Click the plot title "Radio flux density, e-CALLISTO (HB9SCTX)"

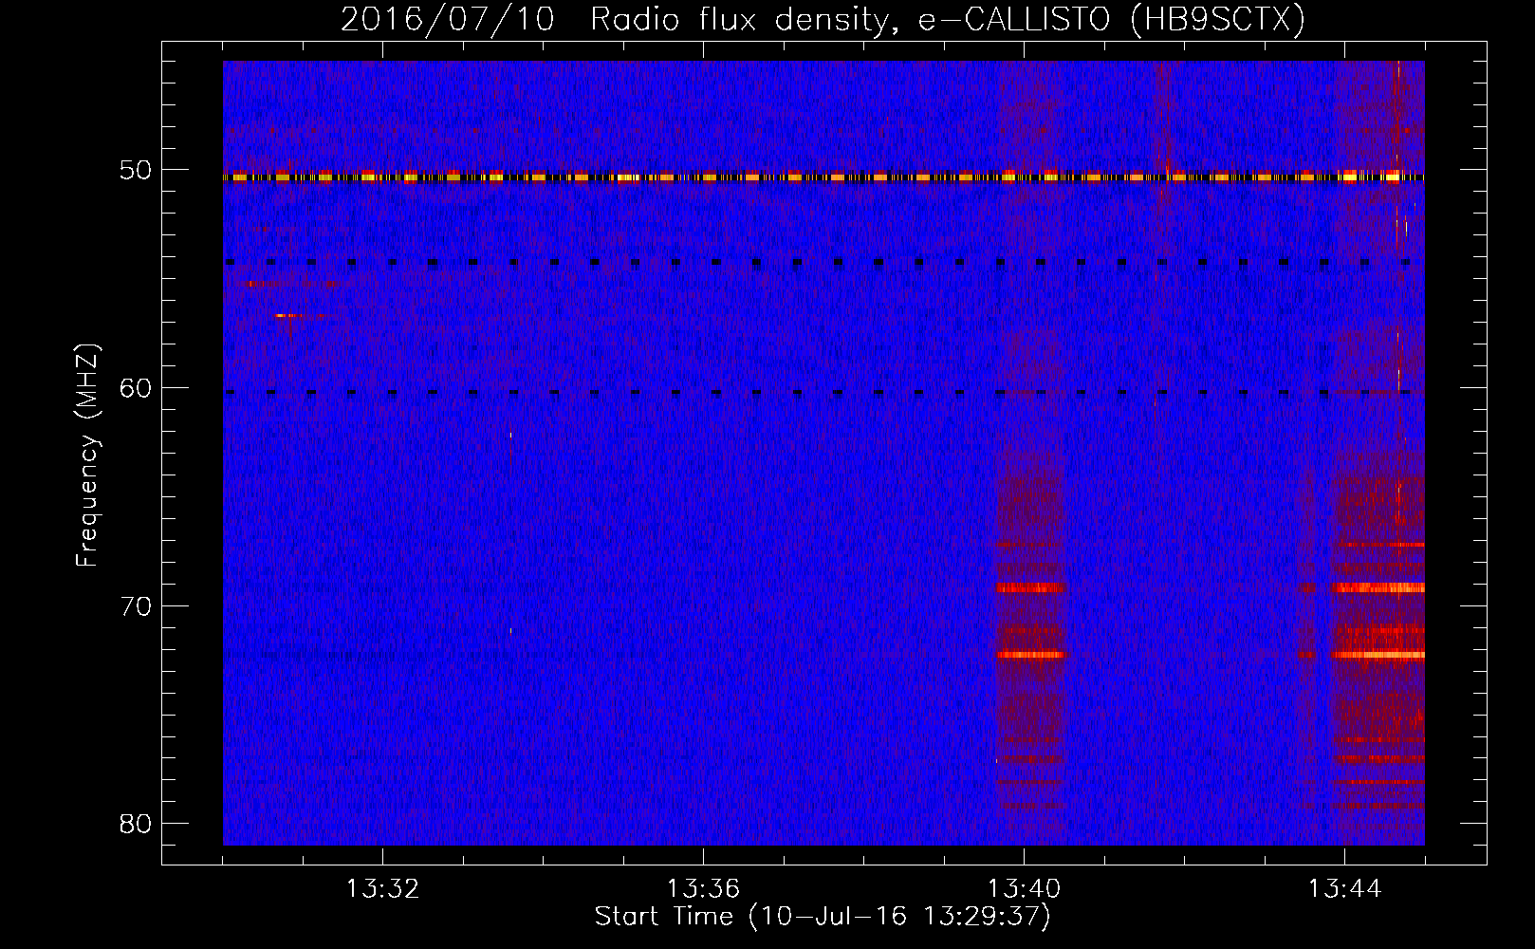[x=947, y=20]
